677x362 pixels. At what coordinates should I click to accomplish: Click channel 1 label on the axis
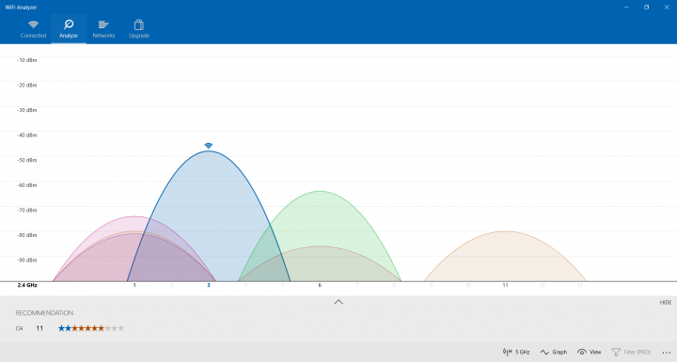134,286
